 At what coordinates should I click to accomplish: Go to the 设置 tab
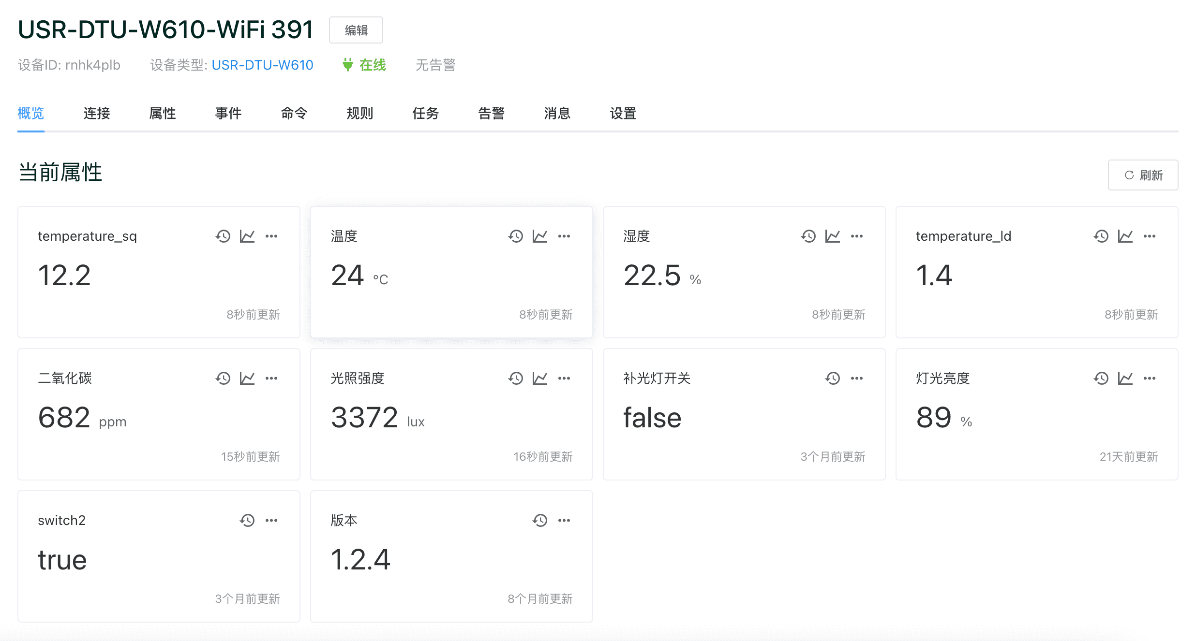(x=623, y=113)
